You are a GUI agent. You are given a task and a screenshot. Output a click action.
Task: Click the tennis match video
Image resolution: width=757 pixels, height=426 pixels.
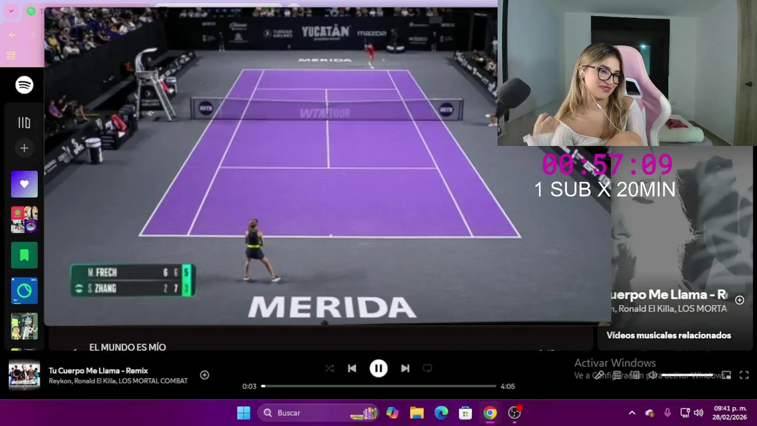[327, 167]
